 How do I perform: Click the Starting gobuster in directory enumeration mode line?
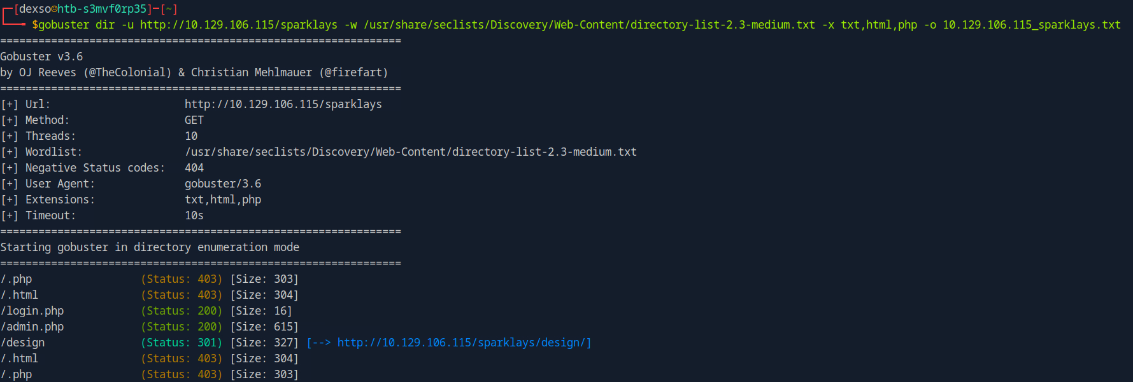pyautogui.click(x=150, y=247)
